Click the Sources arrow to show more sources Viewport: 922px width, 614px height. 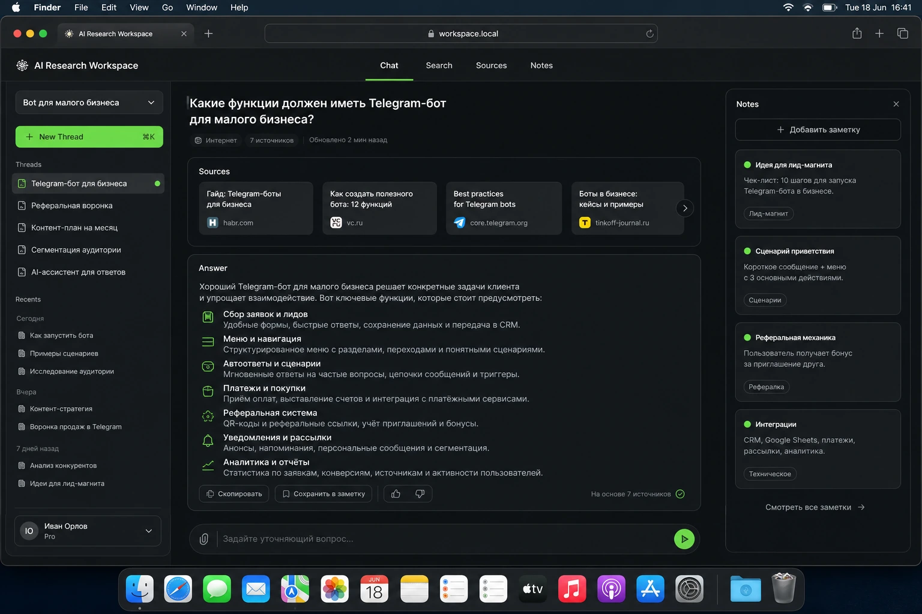pos(685,208)
